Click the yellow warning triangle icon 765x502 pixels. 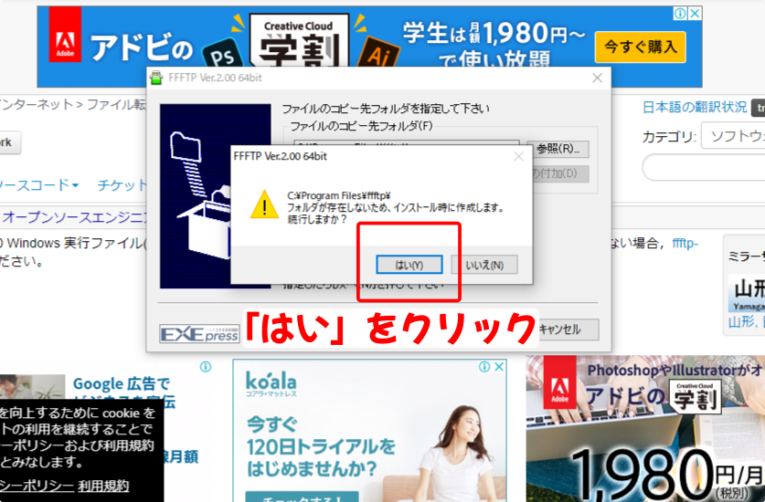point(264,204)
